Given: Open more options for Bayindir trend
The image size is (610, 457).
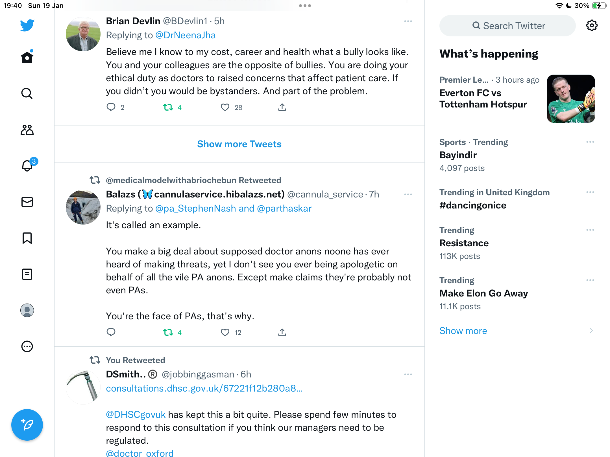Looking at the screenshot, I should 590,142.
